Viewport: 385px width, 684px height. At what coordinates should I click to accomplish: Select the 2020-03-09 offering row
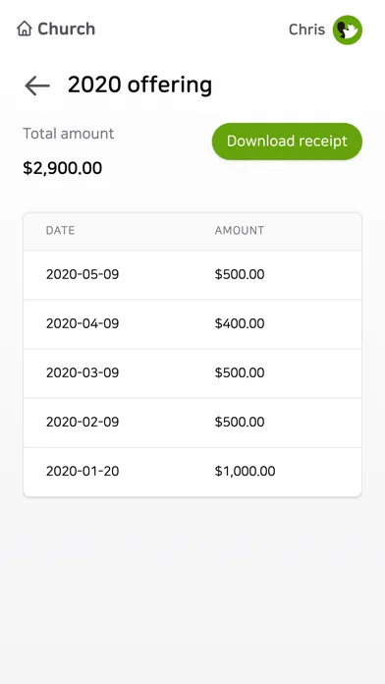point(192,373)
